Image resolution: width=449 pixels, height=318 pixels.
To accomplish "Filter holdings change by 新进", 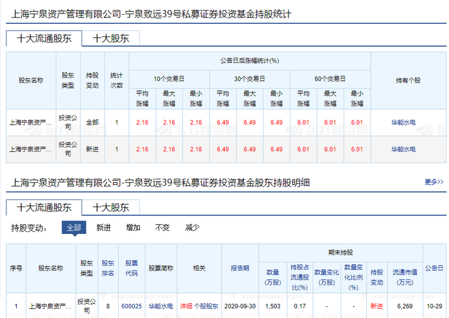I will coord(104,228).
